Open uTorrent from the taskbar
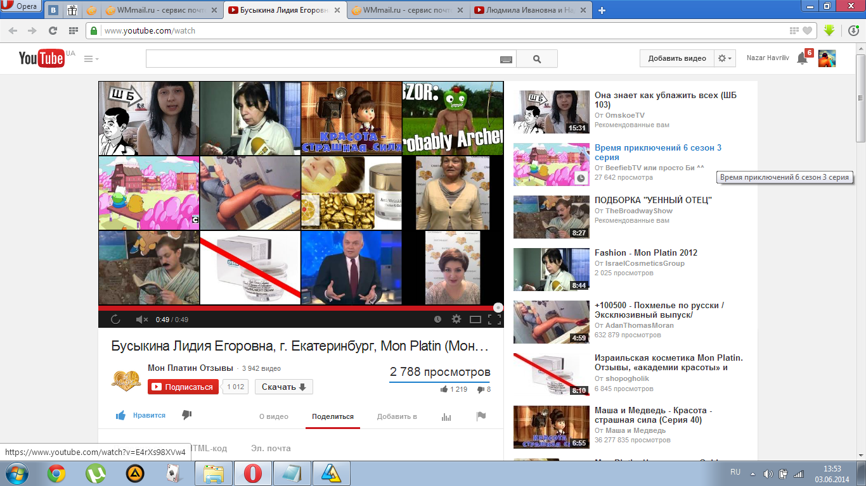 pos(96,473)
